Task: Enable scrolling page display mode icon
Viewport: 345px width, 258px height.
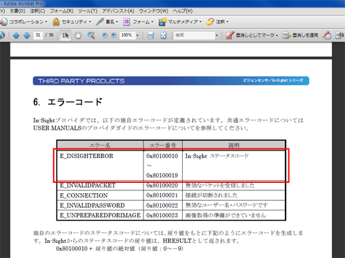Action: coord(150,35)
